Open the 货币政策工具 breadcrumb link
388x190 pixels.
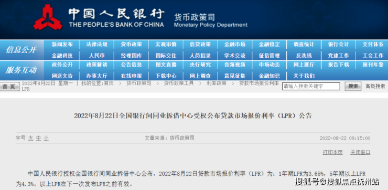[x=179, y=83]
